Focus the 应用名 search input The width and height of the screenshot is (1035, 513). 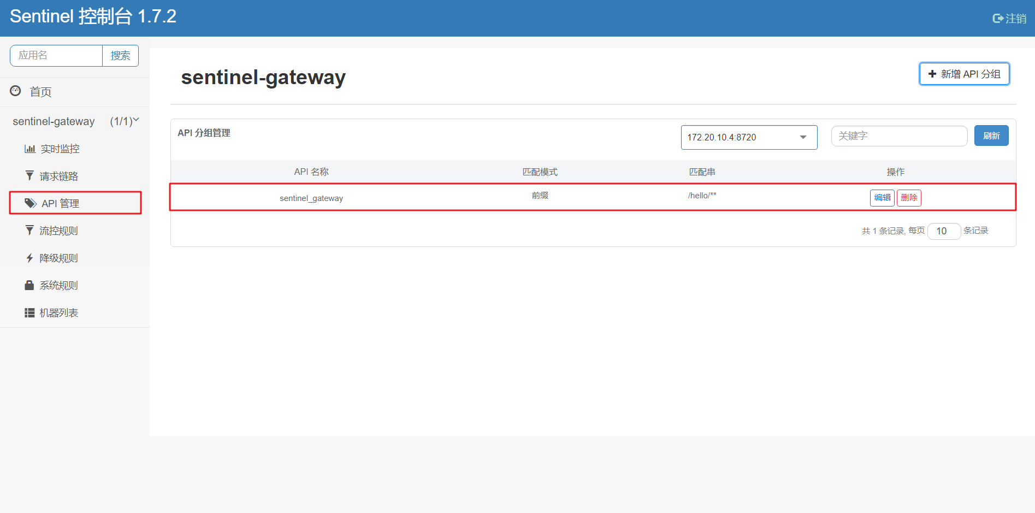(x=56, y=56)
